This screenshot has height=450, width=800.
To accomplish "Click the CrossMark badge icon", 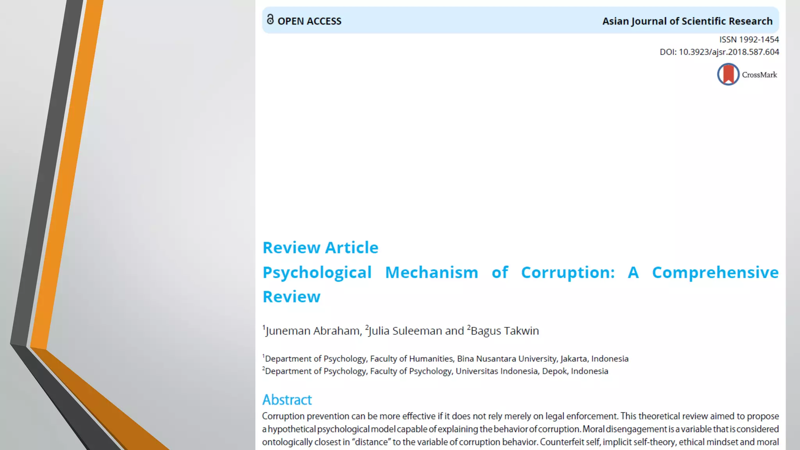I will (728, 74).
